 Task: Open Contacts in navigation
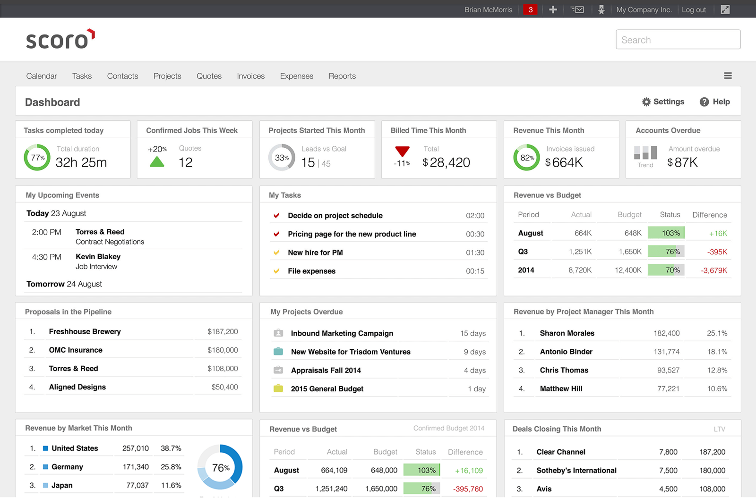[x=123, y=76]
